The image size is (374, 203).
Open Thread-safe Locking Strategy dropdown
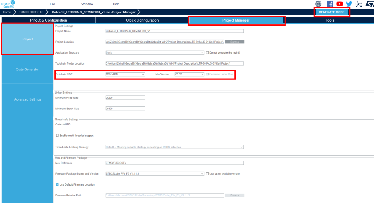click(x=174, y=147)
